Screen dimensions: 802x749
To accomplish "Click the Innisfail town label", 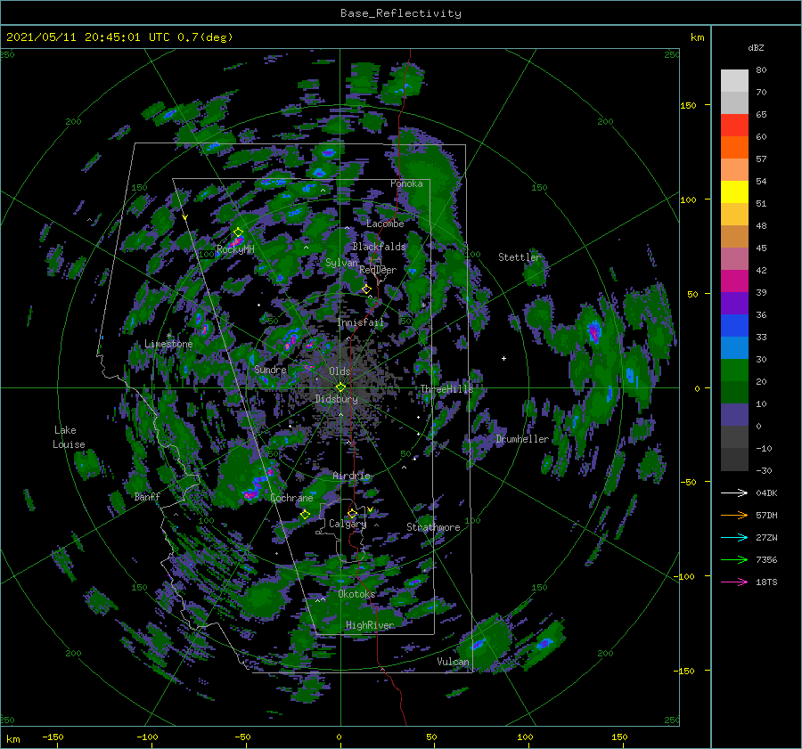I will click(x=361, y=322).
